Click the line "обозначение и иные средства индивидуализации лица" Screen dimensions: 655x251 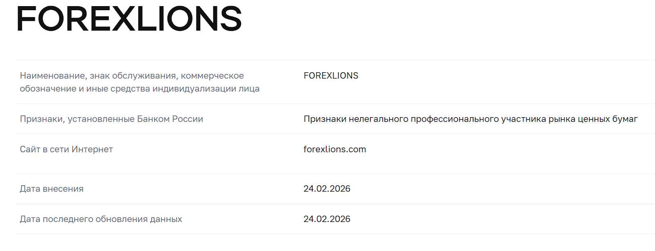(140, 89)
